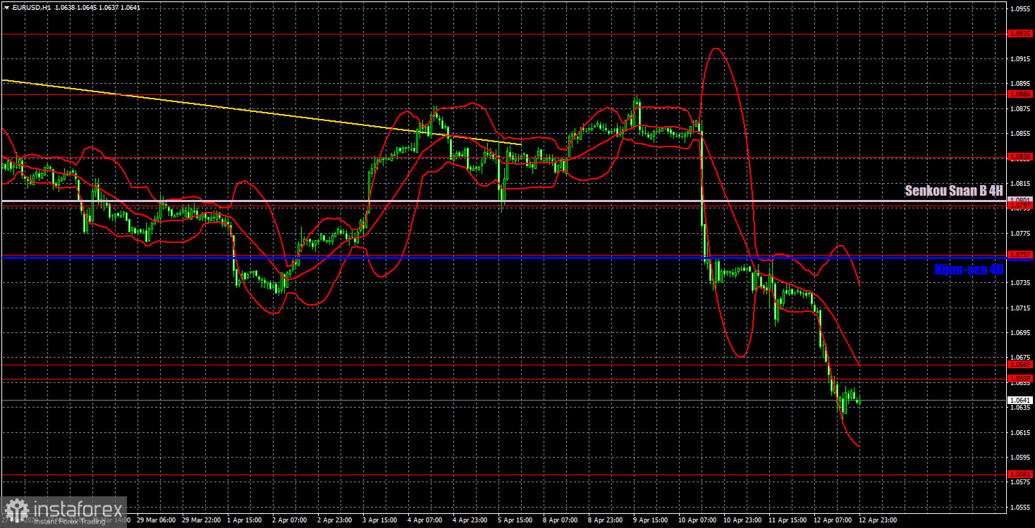
Task: Click the 1.0635 value on price axis
Action: 1020,407
